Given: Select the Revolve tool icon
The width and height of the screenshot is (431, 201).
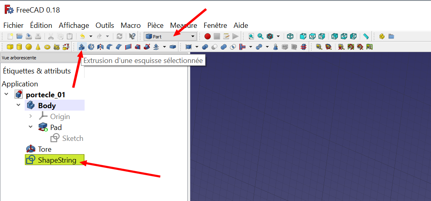Looking at the screenshot, I should (x=91, y=47).
